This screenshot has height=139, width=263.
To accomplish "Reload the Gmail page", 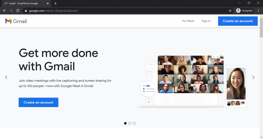I will (x=18, y=10).
